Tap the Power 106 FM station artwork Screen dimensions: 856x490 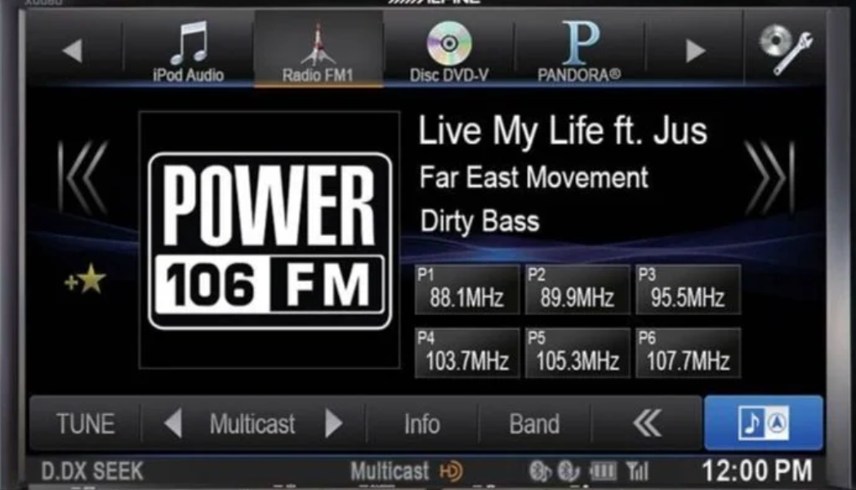click(270, 240)
